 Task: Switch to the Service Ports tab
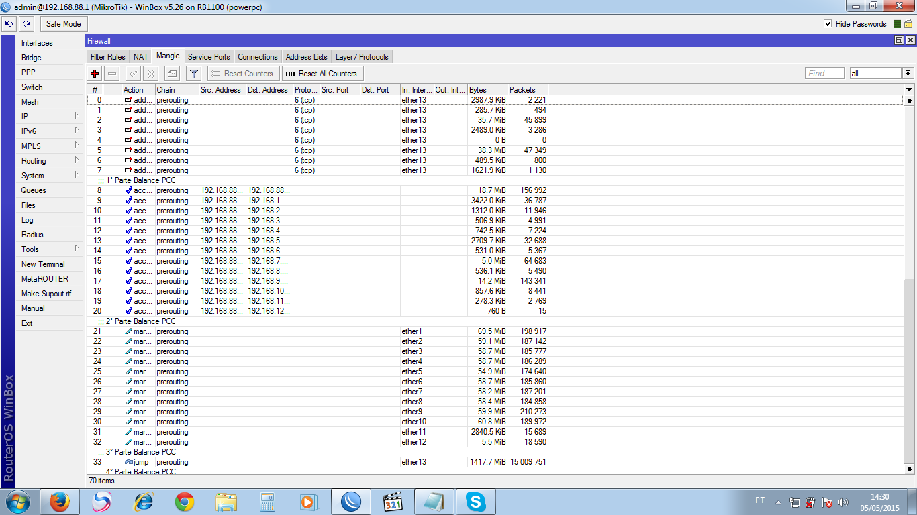[209, 57]
